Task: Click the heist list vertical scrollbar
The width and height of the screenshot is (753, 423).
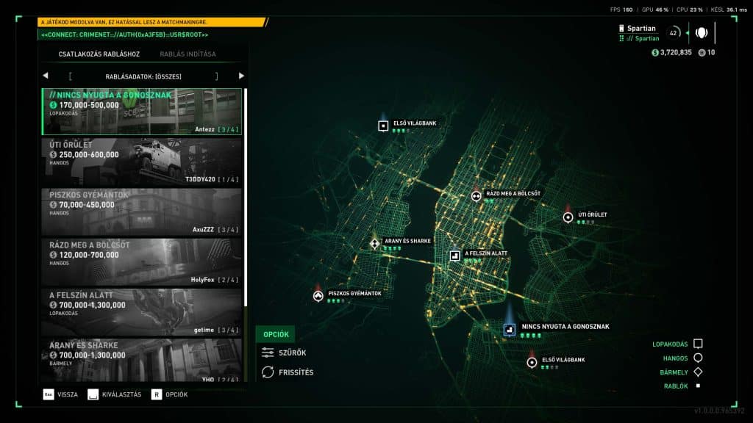Action: click(246, 197)
